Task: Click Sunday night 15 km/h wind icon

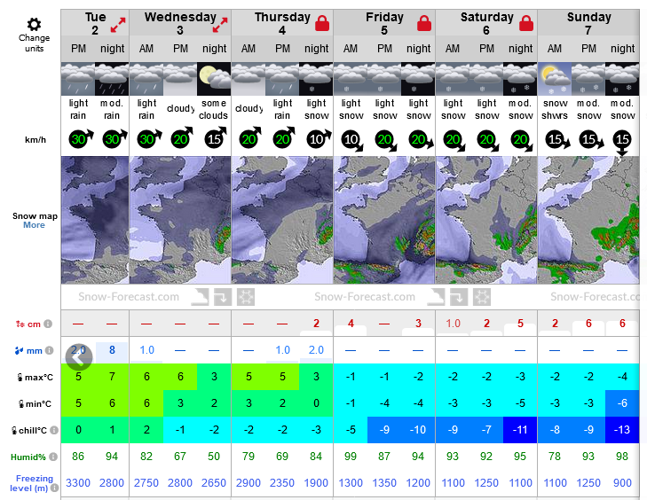Action: [622, 142]
